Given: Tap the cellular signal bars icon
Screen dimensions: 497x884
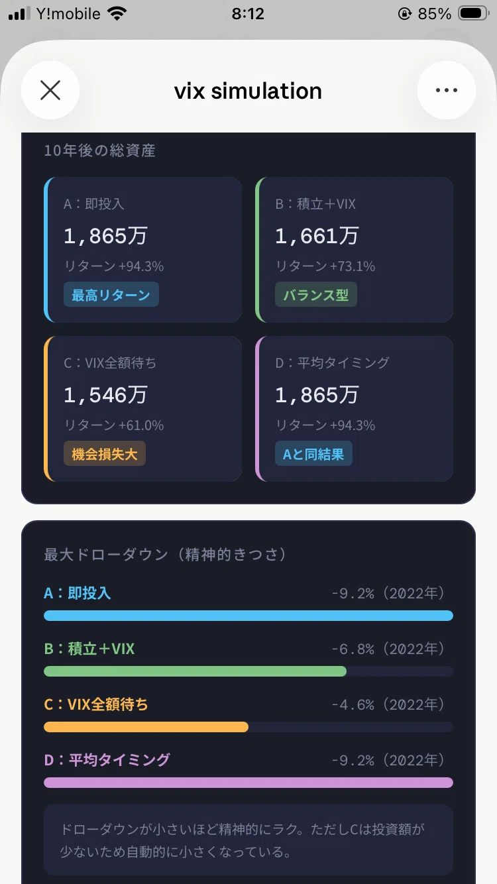Looking at the screenshot, I should tap(19, 14).
